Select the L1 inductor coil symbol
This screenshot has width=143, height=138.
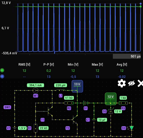[x=61, y=90]
